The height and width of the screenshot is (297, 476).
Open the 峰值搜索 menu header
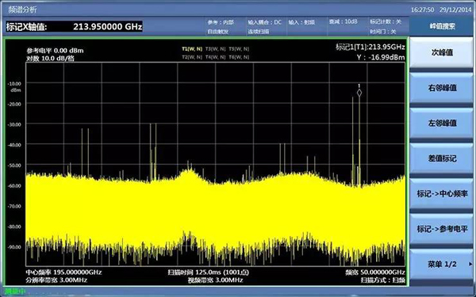442,26
